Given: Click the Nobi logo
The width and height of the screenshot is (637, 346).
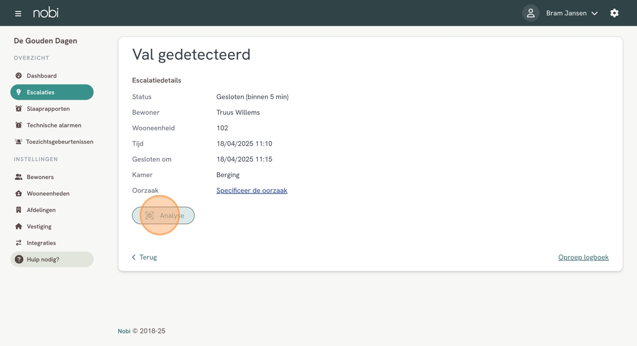Looking at the screenshot, I should point(45,13).
